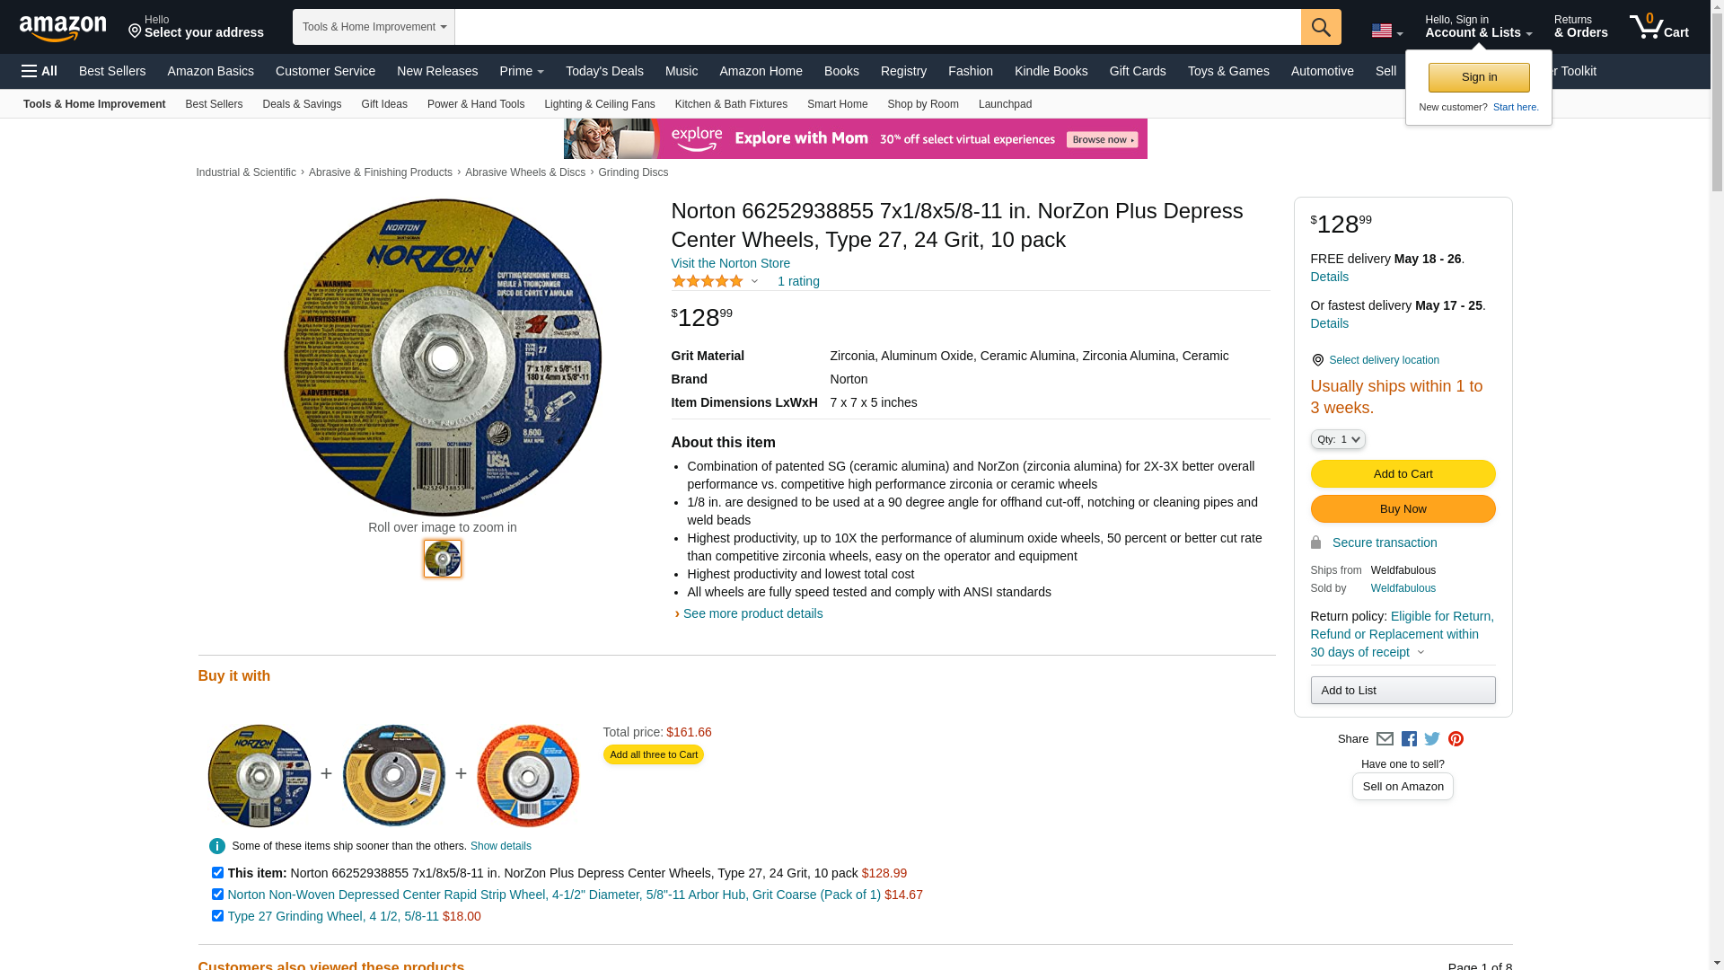Screen dimensions: 1724x970
Task: Open the shopping cart icon
Action: click(x=1659, y=27)
